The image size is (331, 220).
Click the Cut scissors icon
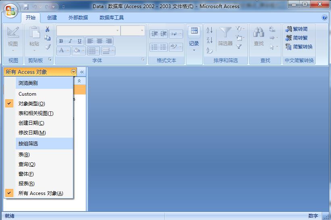point(48,29)
